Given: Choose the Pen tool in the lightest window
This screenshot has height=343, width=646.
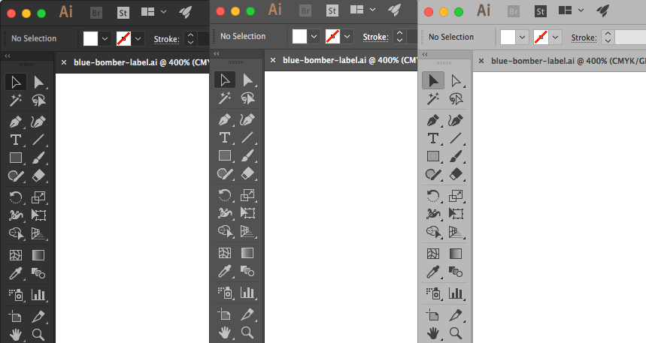Looking at the screenshot, I should [x=433, y=121].
